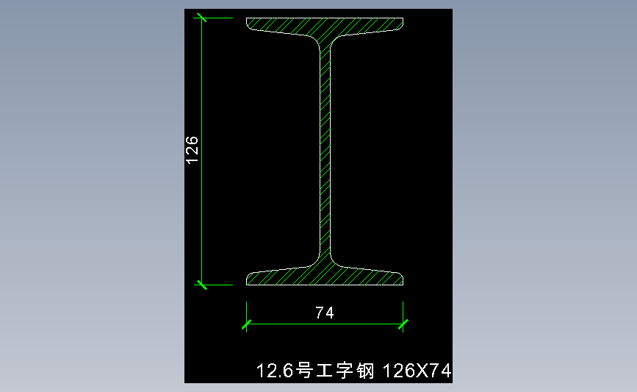Select the caption 12.6号工字钢 126X74

[354, 371]
